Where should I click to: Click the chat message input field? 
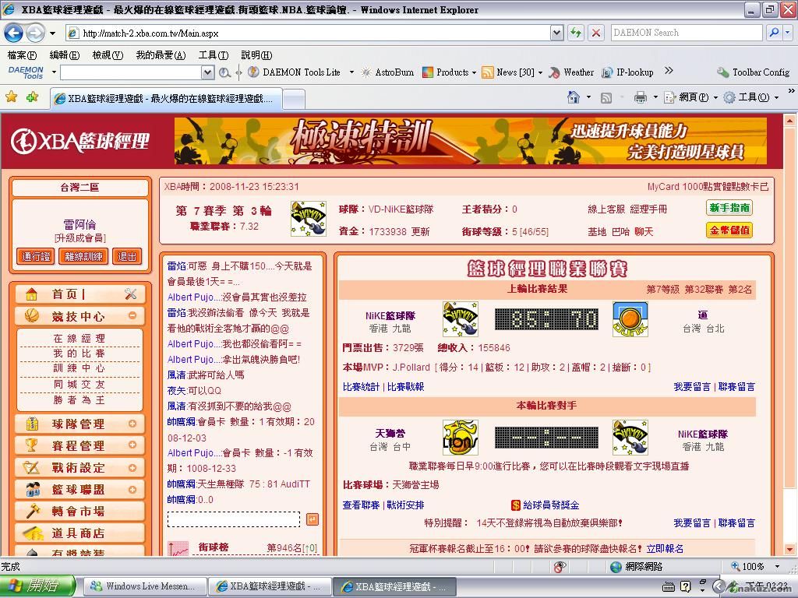(234, 519)
